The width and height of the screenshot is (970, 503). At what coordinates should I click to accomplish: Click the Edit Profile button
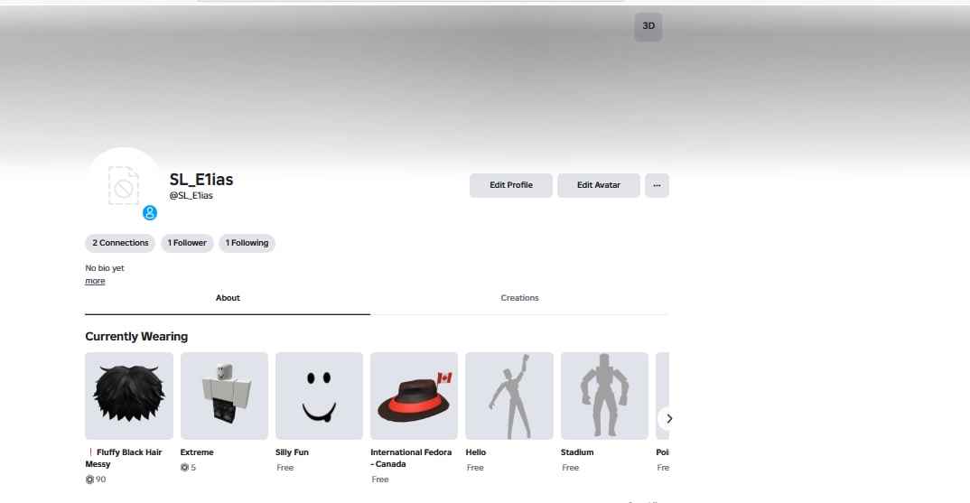pyautogui.click(x=510, y=185)
